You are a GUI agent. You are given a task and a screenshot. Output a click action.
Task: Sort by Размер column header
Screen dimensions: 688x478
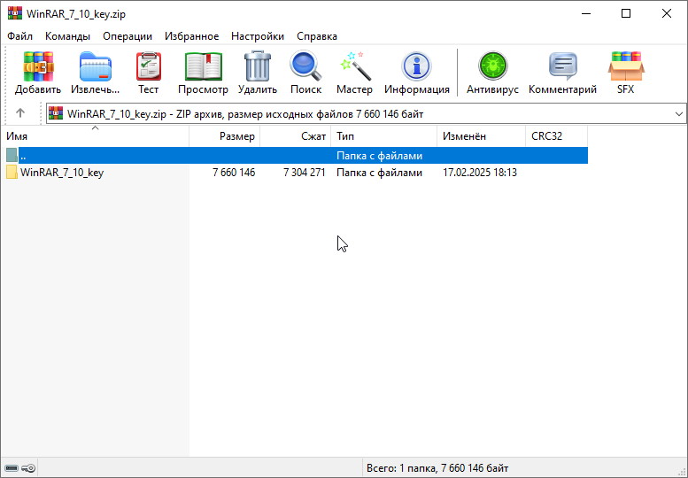click(225, 136)
